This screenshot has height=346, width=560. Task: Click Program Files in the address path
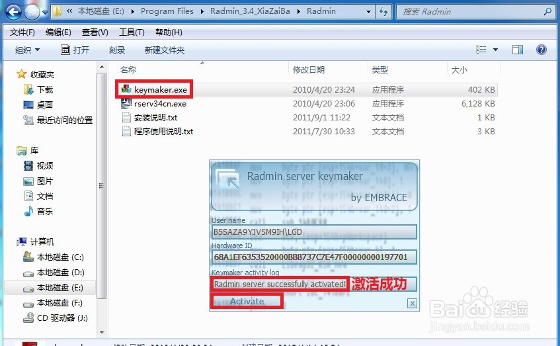pyautogui.click(x=167, y=11)
